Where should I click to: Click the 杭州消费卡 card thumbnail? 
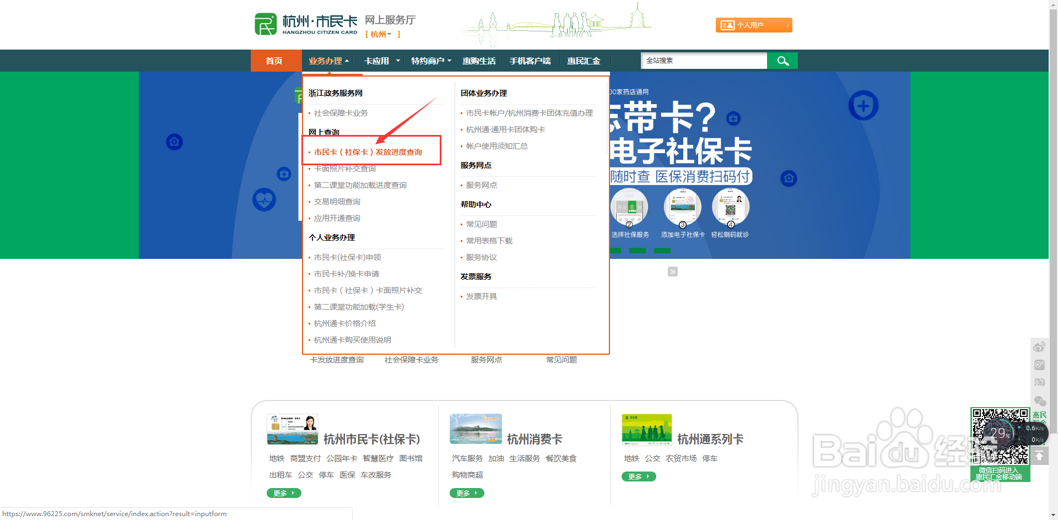476,429
